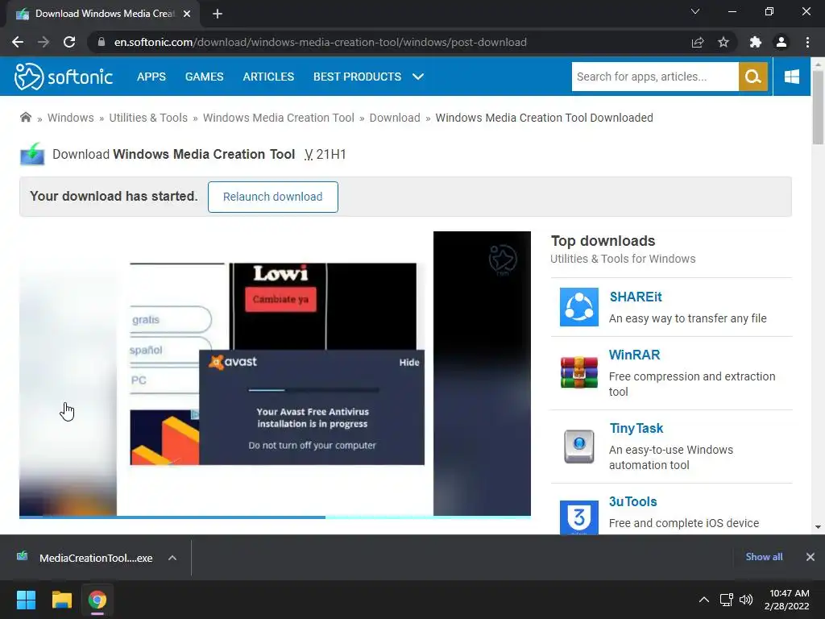
Task: Open SHAREit app icon
Action: [x=578, y=307]
